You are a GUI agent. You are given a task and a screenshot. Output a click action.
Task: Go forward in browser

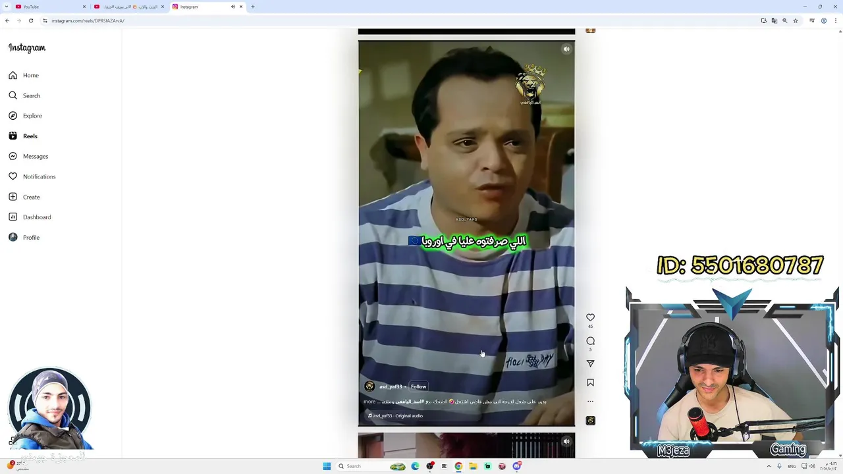pos(18,20)
